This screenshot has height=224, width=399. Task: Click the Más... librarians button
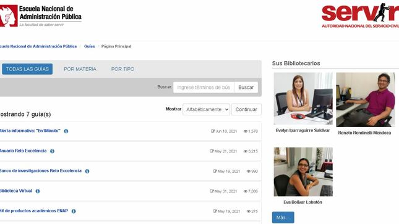coord(283,217)
